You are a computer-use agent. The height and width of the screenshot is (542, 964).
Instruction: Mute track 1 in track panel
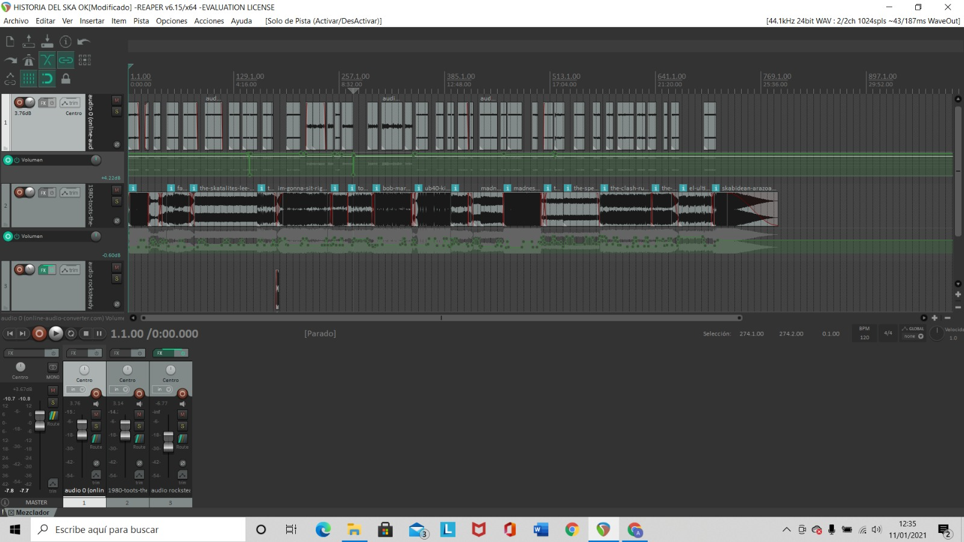[117, 100]
